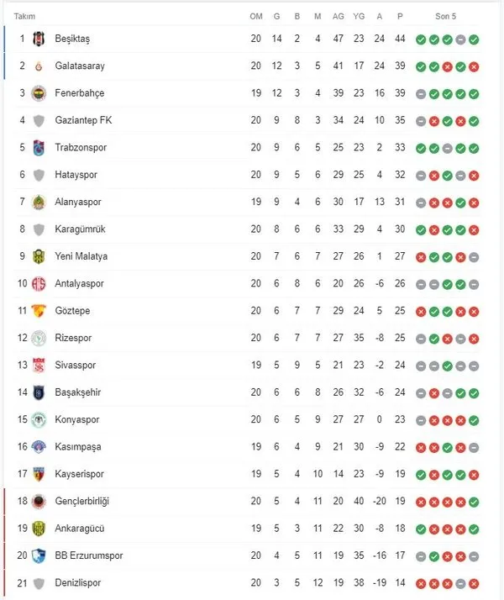Open the Gaziantep FK team page
The width and height of the screenshot is (504, 600).
(x=82, y=120)
